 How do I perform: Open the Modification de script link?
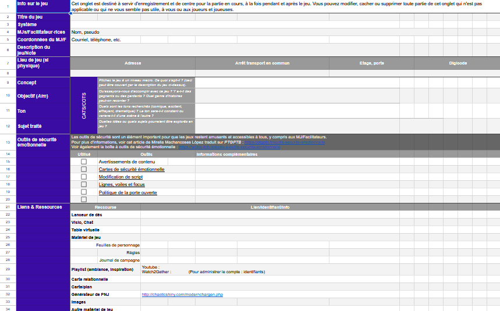point(120,177)
